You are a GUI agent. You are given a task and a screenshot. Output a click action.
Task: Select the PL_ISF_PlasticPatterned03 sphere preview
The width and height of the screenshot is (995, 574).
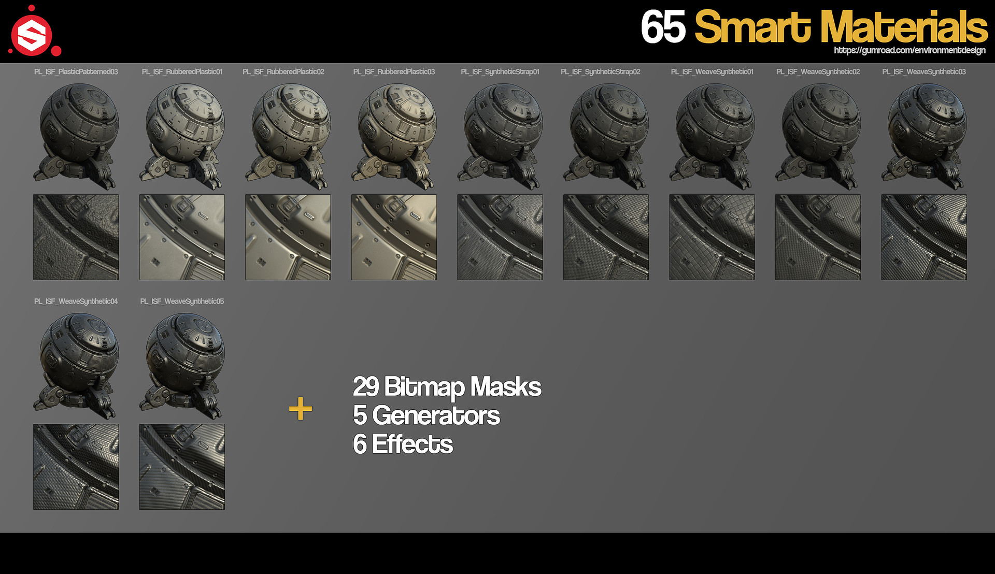point(76,136)
